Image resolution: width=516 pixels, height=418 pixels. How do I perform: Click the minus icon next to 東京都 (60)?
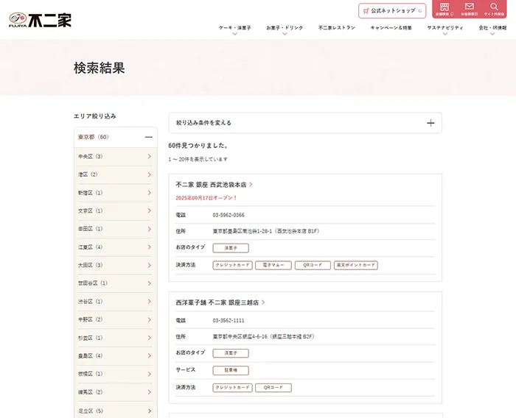148,138
